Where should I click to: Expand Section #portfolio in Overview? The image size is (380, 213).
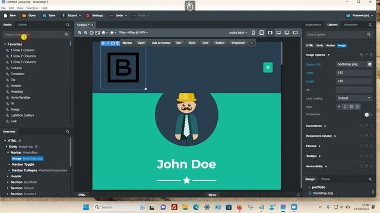click(8, 182)
